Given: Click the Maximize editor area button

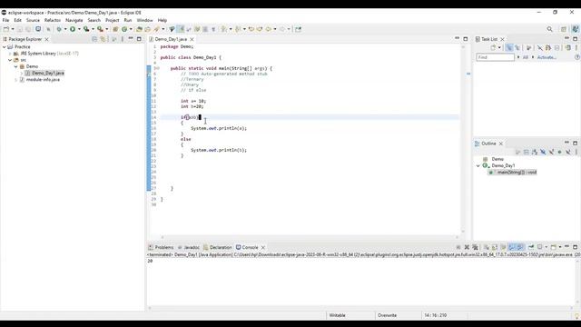Looking at the screenshot, I should (x=466, y=39).
